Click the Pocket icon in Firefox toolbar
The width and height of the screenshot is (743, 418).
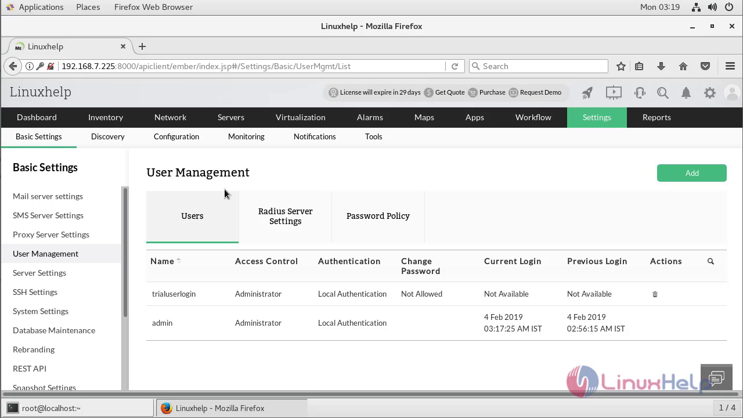[x=705, y=66]
